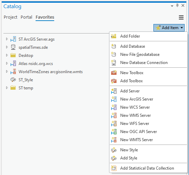Screen dimensions: 189x175
Task: Click the spatialTimes.sde database icon
Action: (13, 47)
